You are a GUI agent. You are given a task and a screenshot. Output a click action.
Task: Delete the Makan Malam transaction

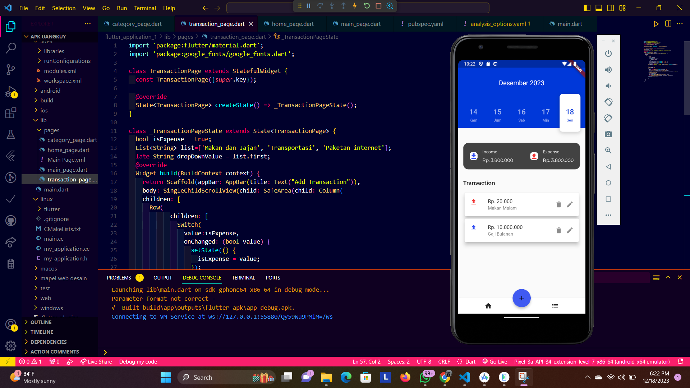(x=558, y=204)
